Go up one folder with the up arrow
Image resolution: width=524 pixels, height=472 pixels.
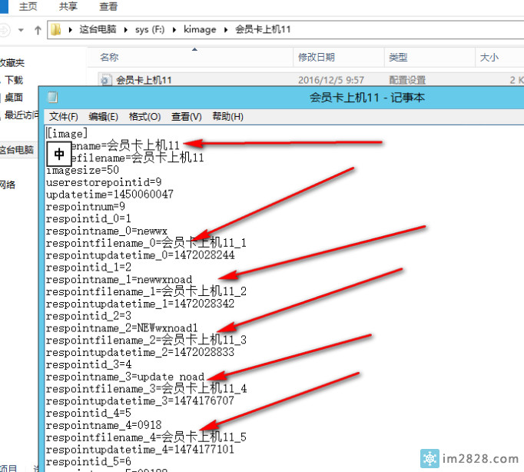click(38, 30)
